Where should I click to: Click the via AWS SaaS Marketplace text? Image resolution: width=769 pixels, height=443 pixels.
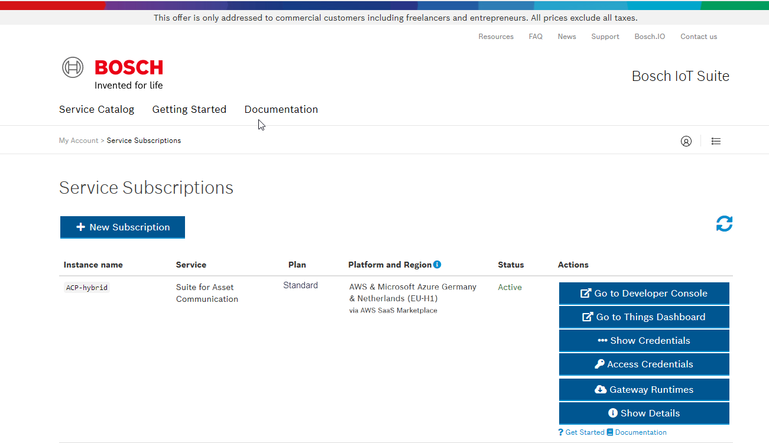click(393, 310)
